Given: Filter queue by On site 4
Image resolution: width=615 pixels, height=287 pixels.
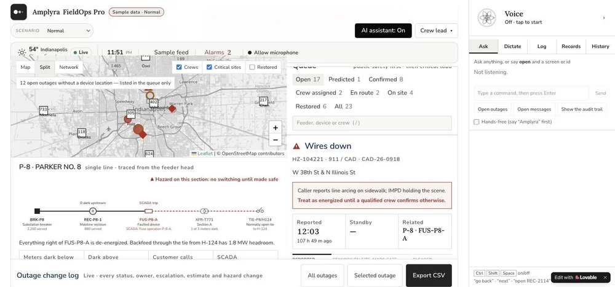Looking at the screenshot, I should (400, 93).
